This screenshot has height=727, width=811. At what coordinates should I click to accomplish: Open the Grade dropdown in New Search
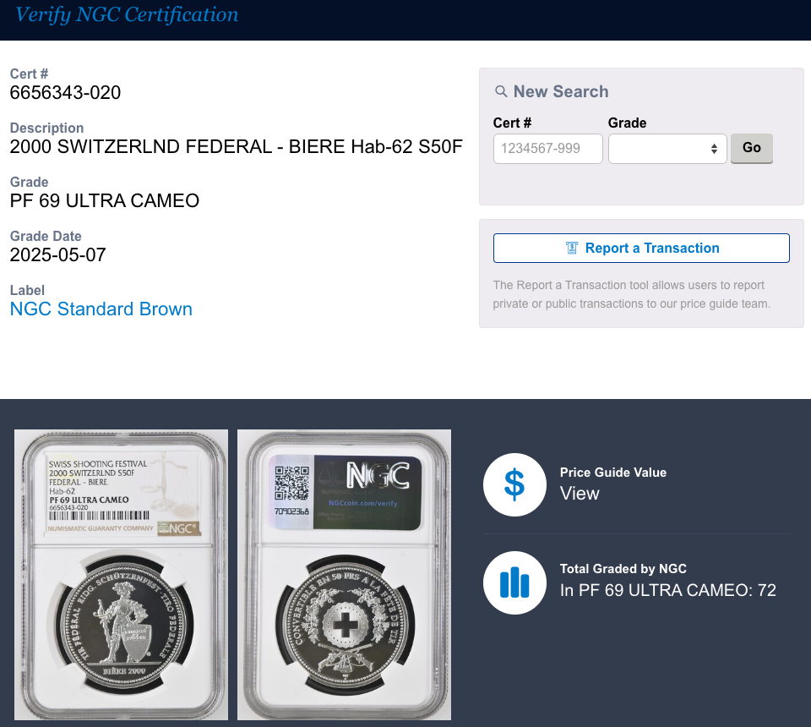[667, 149]
